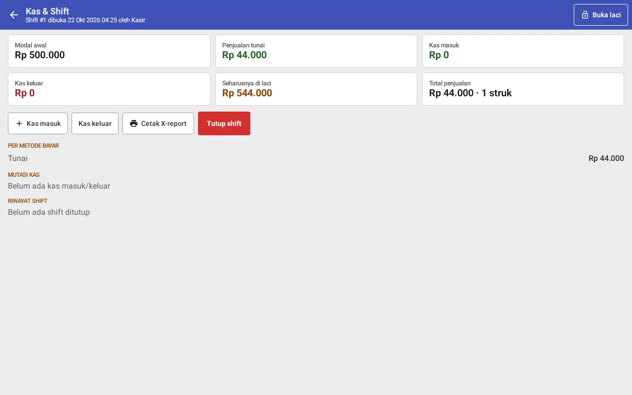The width and height of the screenshot is (632, 395).
Task: Close the shift with Tutup shift
Action: click(x=224, y=123)
